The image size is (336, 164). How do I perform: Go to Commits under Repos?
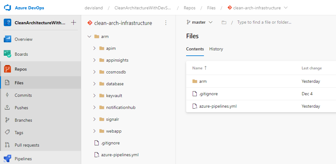click(41, 95)
